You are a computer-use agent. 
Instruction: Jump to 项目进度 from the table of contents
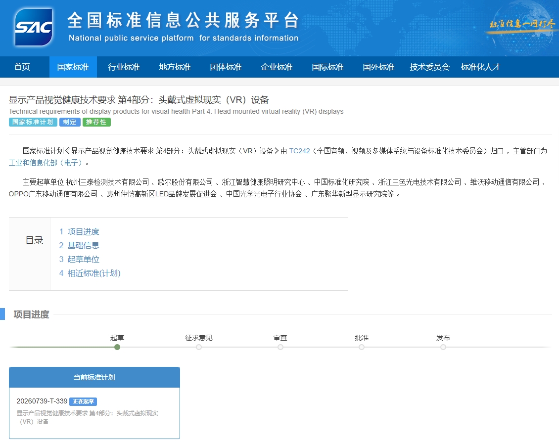(83, 231)
